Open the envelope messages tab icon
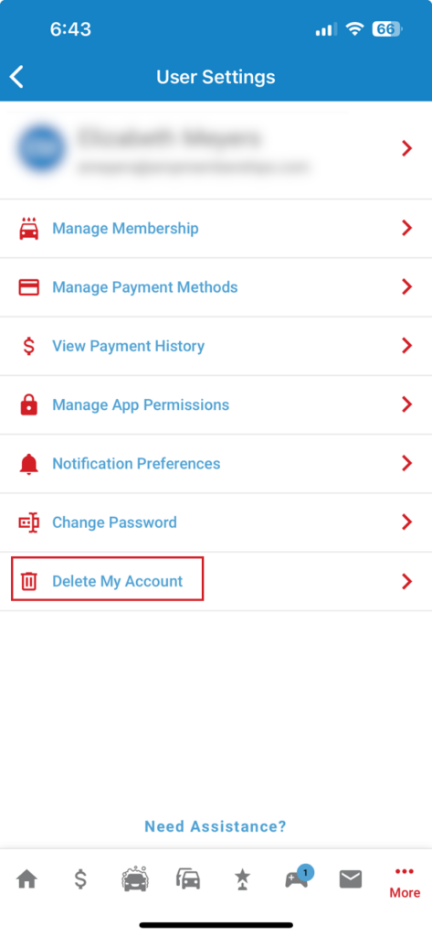Screen dimensions: 432x937 pyautogui.click(x=351, y=879)
